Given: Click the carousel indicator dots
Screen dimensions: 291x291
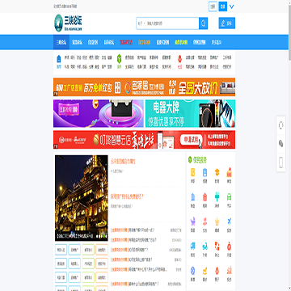Looking at the screenshot, I should [x=102, y=236].
